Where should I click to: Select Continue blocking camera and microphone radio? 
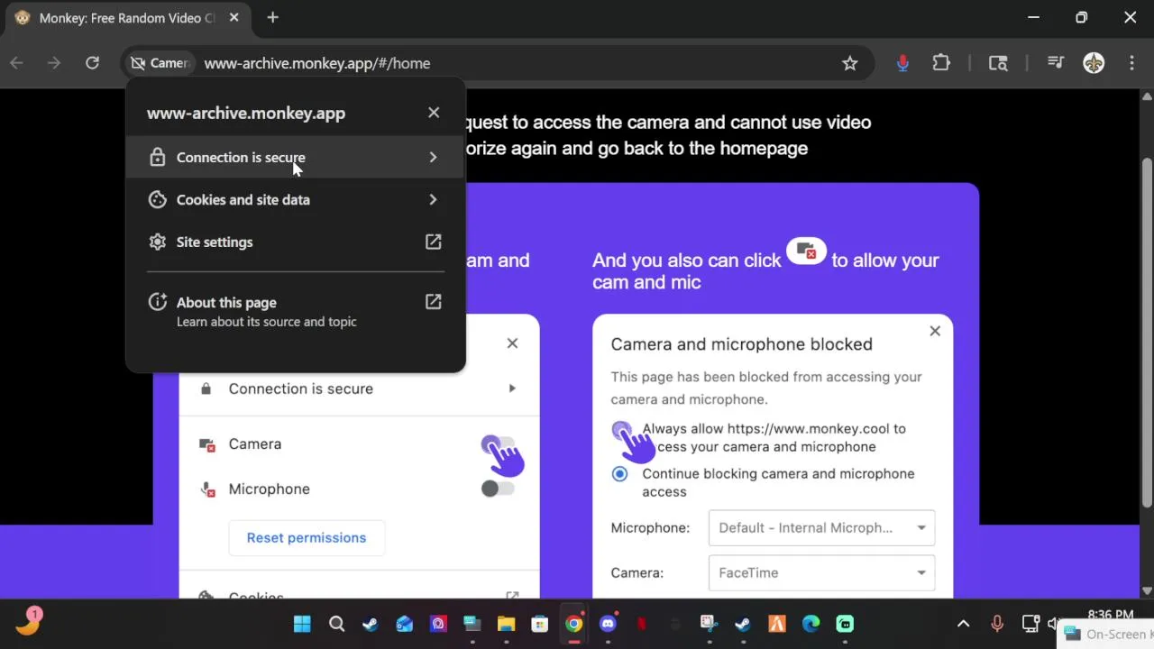(x=619, y=474)
